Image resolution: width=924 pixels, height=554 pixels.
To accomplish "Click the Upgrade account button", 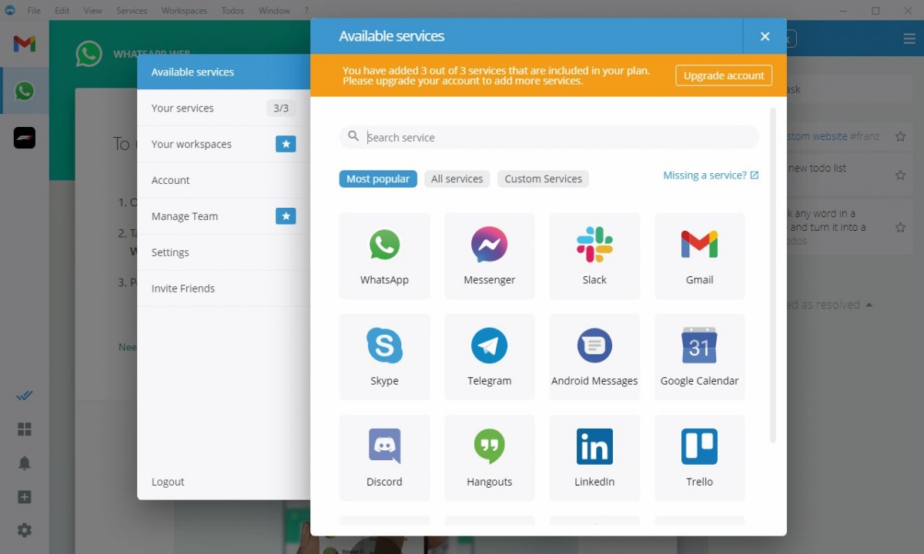I will (724, 75).
